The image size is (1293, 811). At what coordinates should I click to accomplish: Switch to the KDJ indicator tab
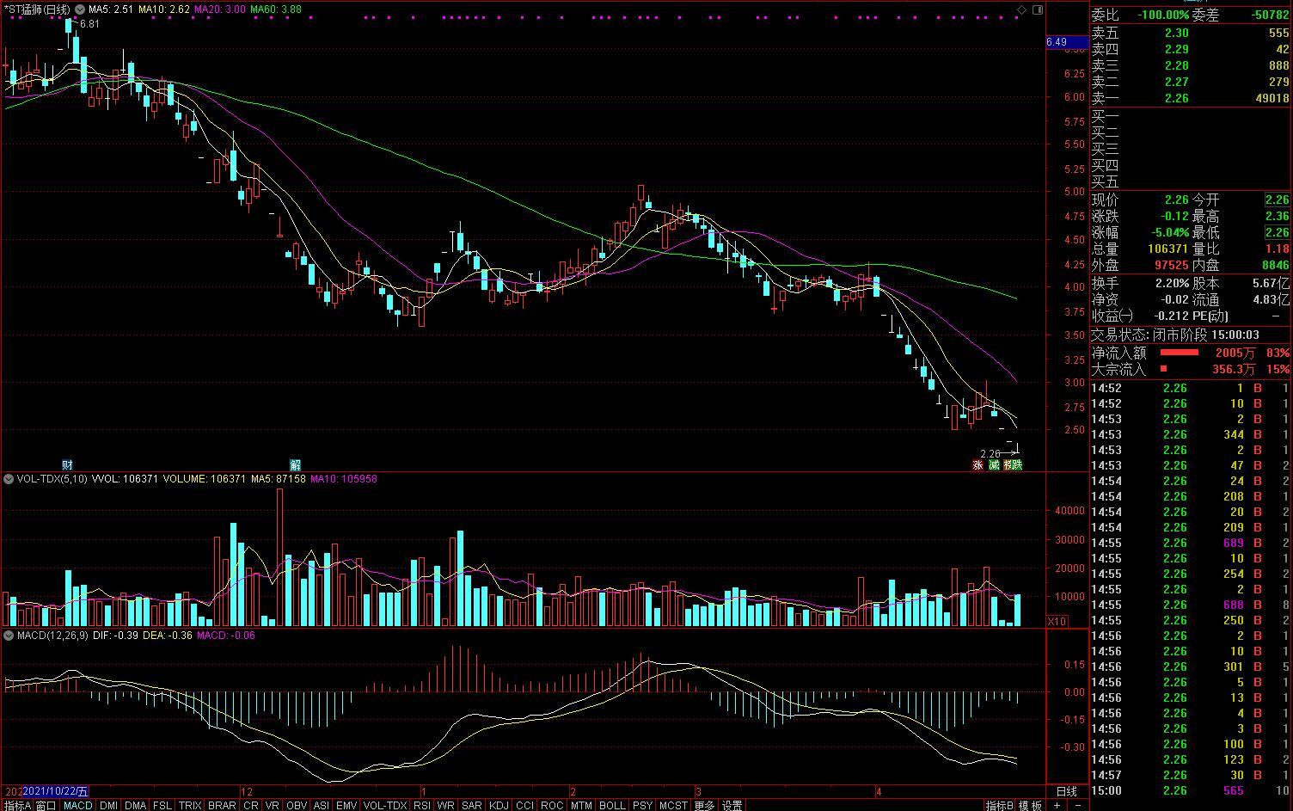pyautogui.click(x=499, y=806)
